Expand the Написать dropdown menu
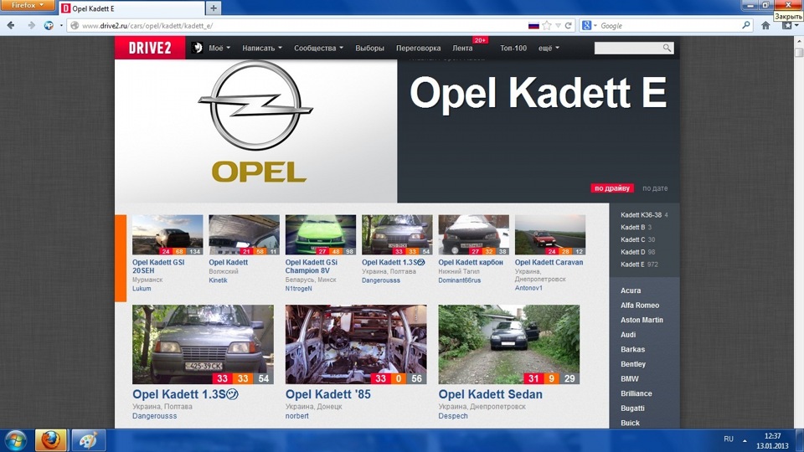This screenshot has height=452, width=804. [262, 48]
